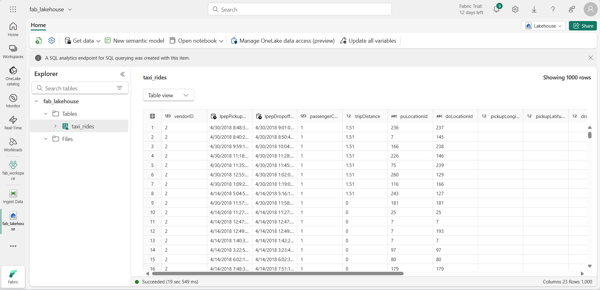Collapse the Explorer pane
Image resolution: width=600 pixels, height=290 pixels.
123,74
